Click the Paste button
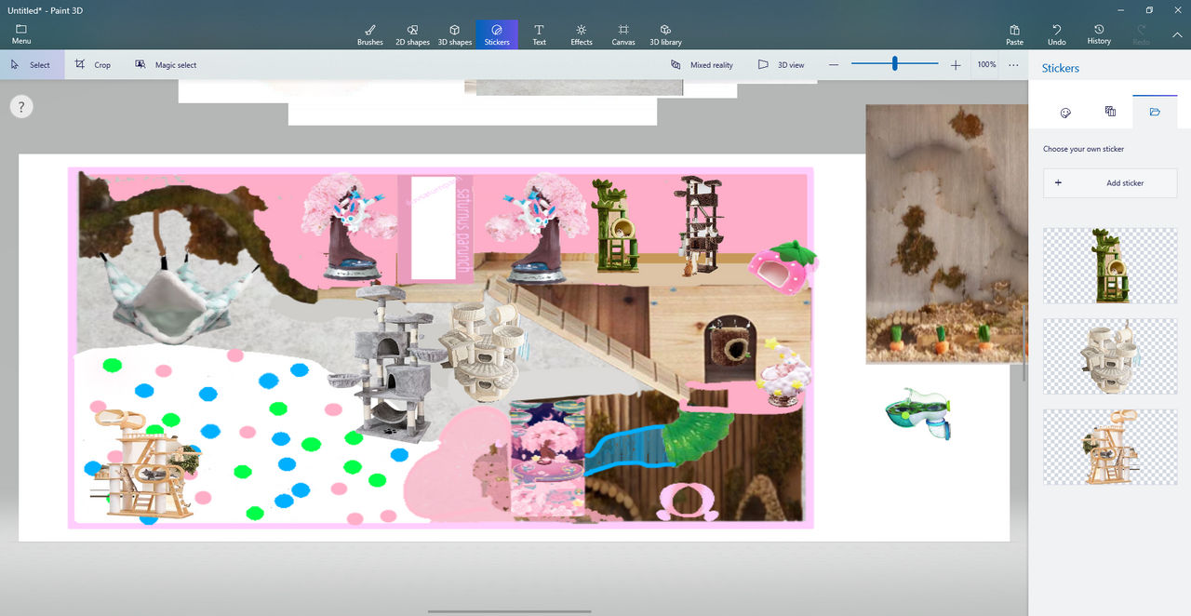The image size is (1191, 616). [1015, 34]
